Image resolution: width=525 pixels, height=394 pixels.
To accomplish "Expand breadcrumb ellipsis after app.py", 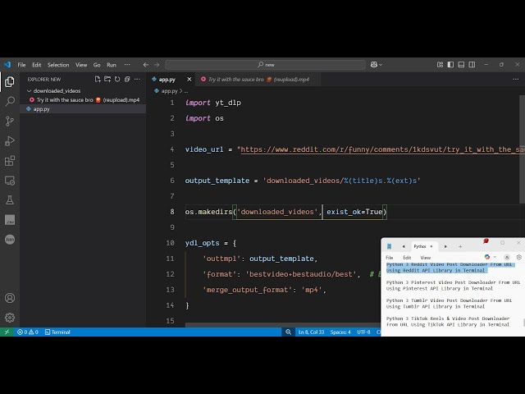I will pyautogui.click(x=186, y=91).
